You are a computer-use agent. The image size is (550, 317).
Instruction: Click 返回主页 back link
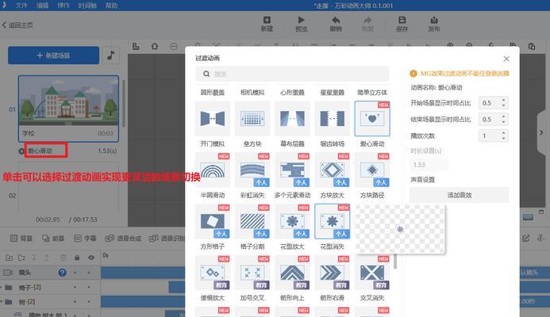pyautogui.click(x=17, y=25)
